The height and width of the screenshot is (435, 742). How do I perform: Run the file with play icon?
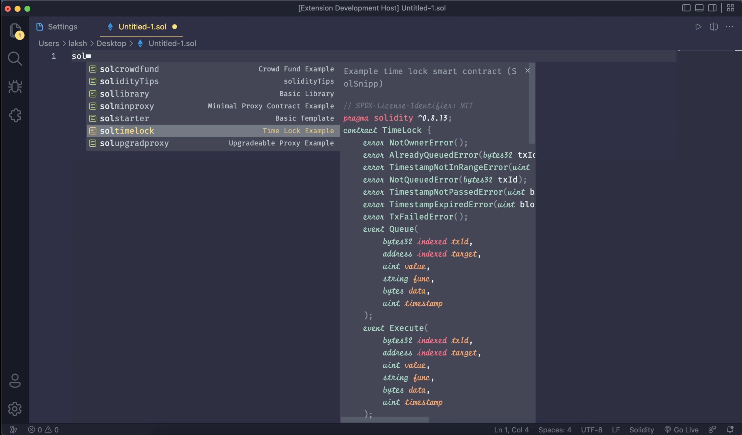click(698, 27)
